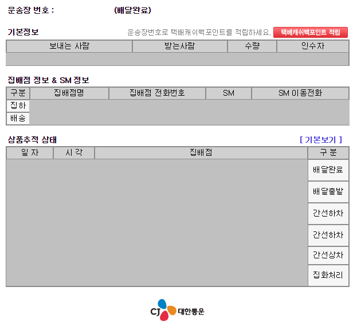Click the 배달출발 status cell
357x330 pixels.
(x=328, y=192)
